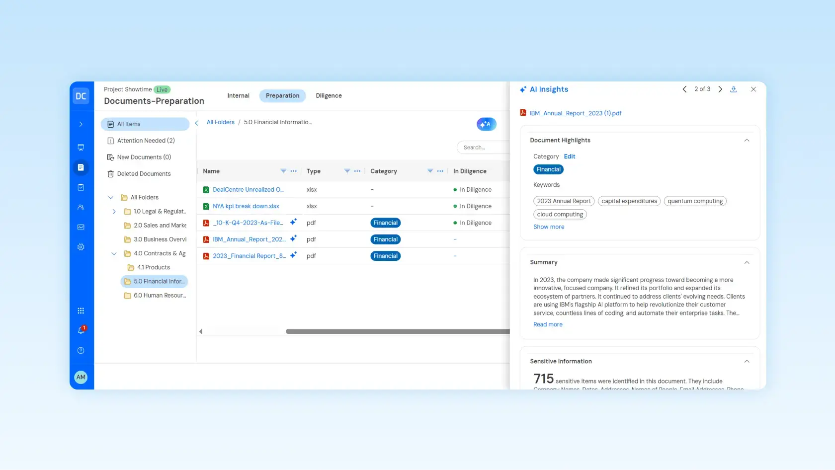
Task: Switch to the Diligence tab
Action: [x=329, y=96]
